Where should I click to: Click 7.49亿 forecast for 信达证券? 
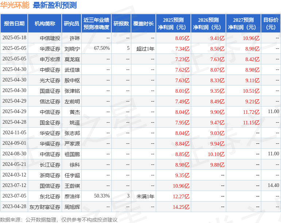[x=182, y=101]
